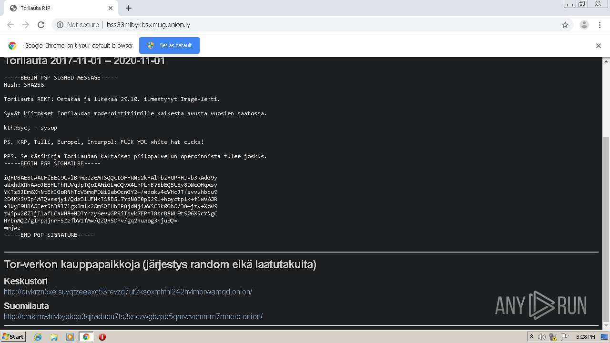The width and height of the screenshot is (610, 343).
Task: Go forward to the next page
Action: coord(26,25)
